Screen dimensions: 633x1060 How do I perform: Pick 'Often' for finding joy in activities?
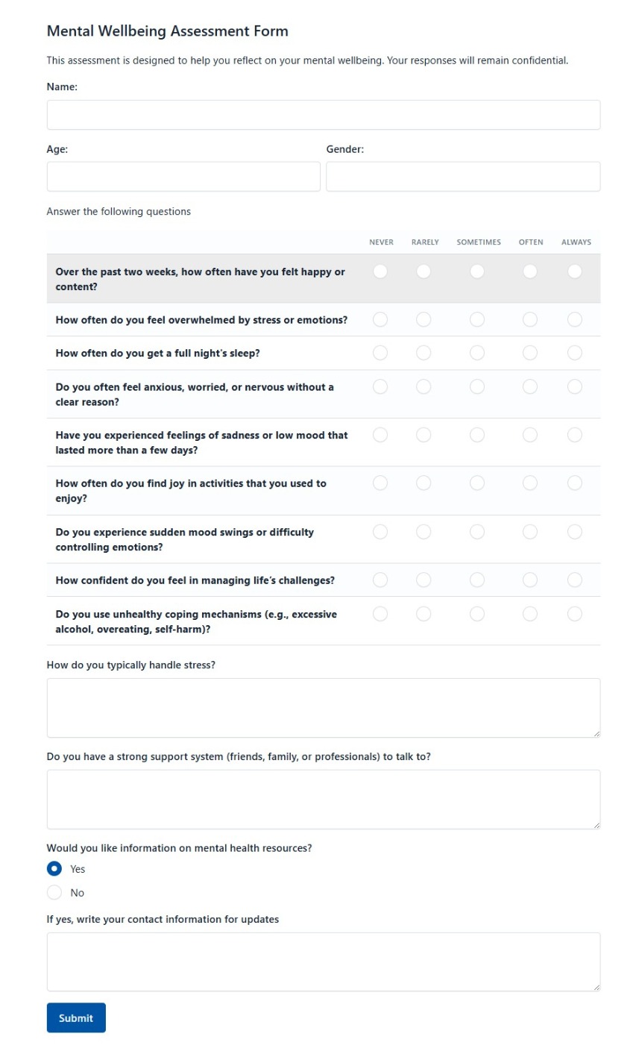point(530,483)
